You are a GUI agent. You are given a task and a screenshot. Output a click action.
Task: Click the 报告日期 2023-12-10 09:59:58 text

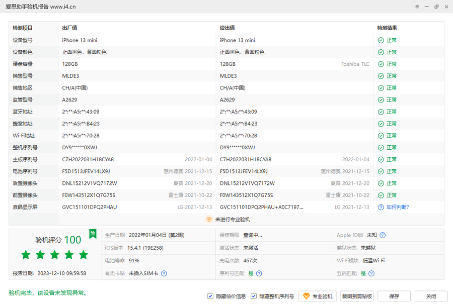tap(49, 273)
